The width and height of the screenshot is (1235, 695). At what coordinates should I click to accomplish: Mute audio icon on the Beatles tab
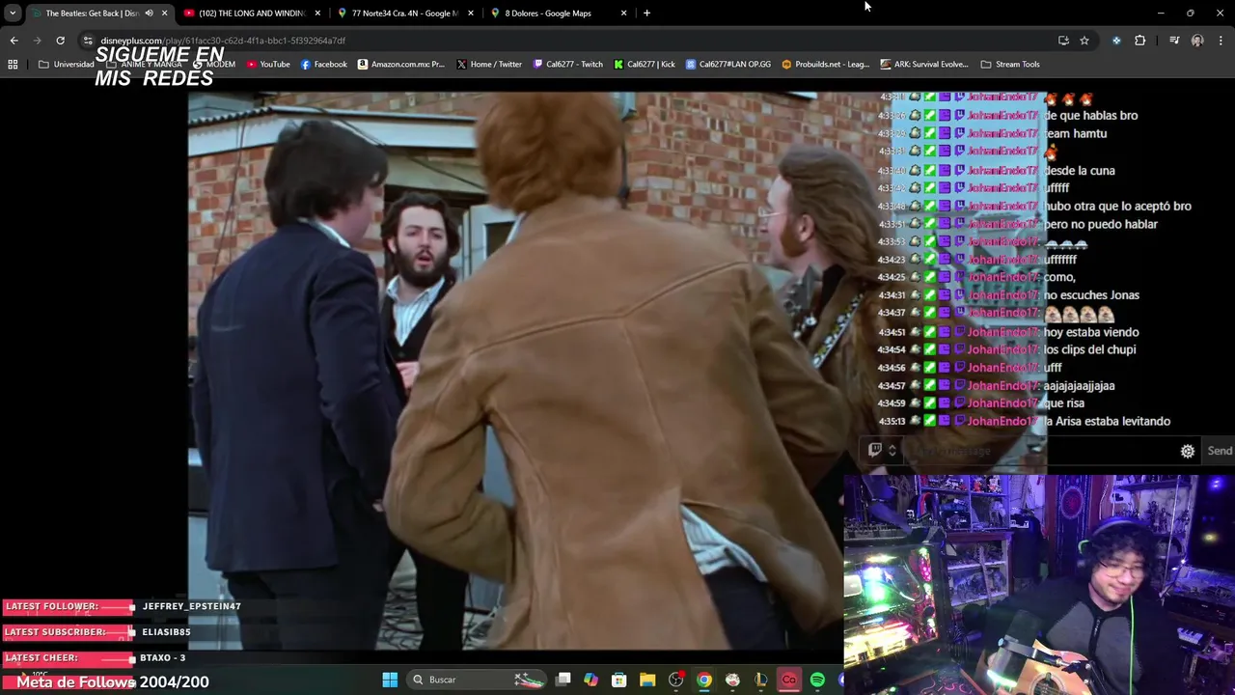149,13
